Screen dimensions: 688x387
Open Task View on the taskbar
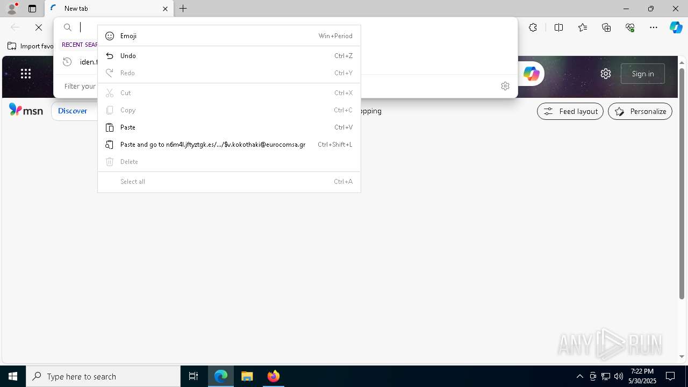click(193, 376)
